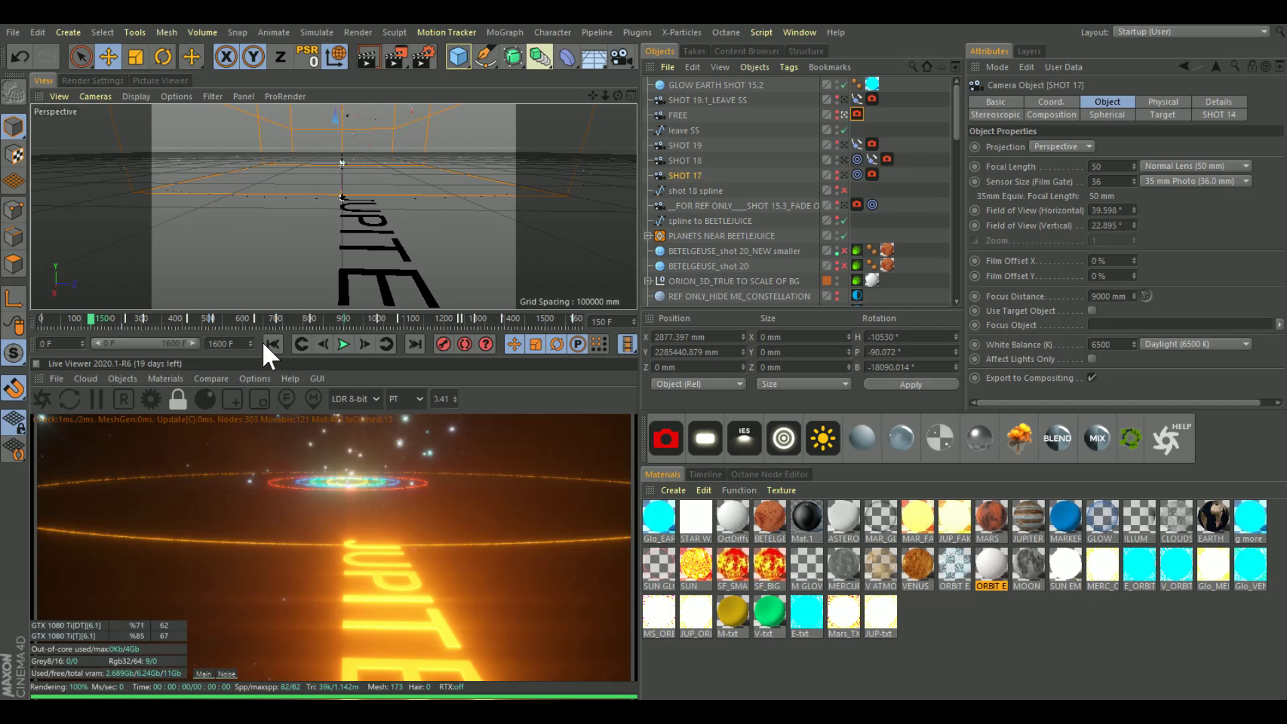Add a camera object from toolbar
1287x724 pixels.
(622, 57)
